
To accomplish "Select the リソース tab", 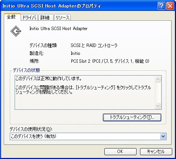I will point(62,17).
